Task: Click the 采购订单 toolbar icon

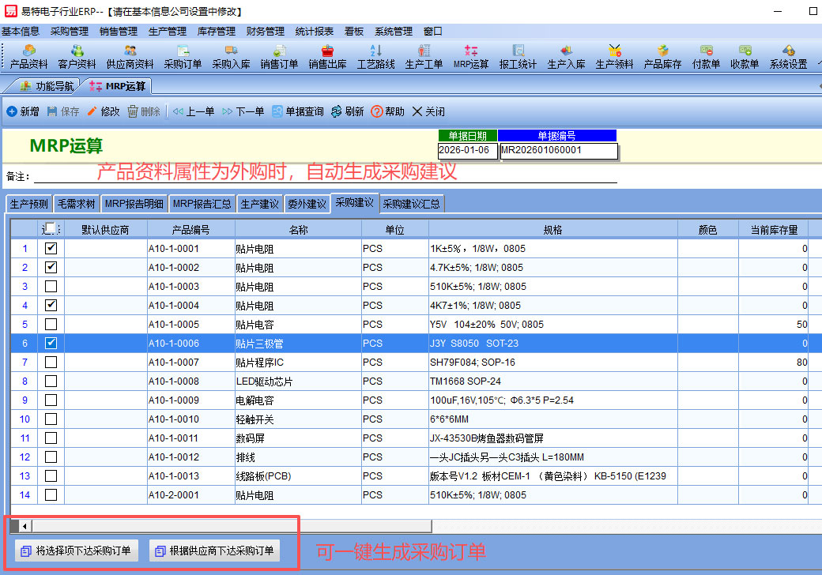Action: [x=183, y=56]
